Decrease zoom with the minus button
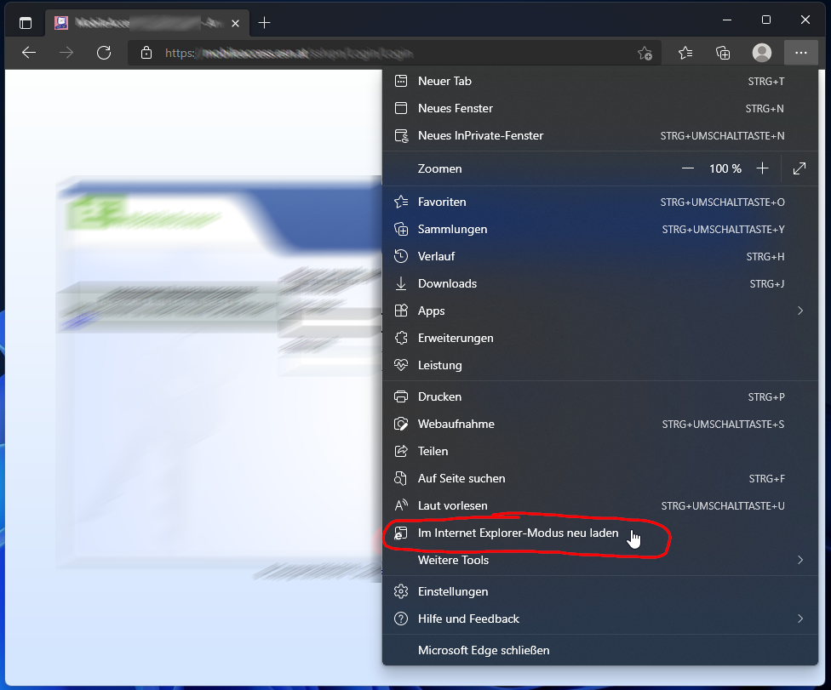This screenshot has height=690, width=831. [x=688, y=168]
